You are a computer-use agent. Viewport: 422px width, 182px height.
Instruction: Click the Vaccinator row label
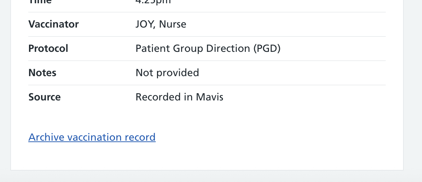53,24
